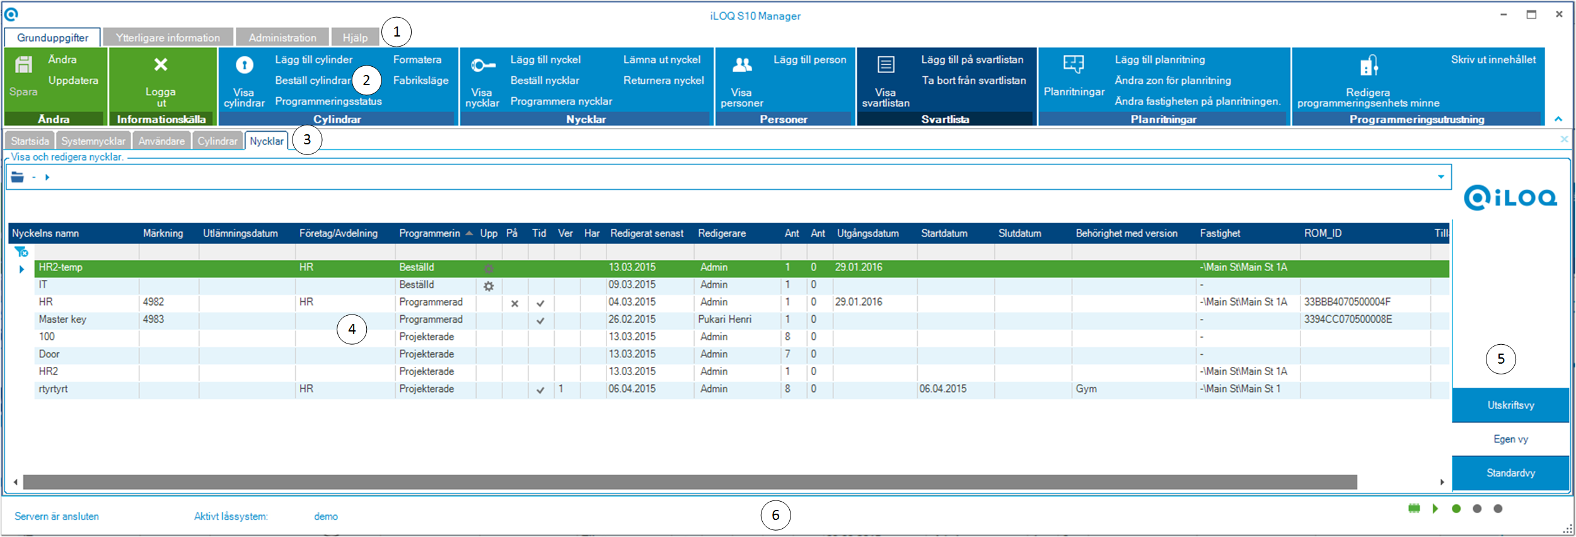The width and height of the screenshot is (1576, 537).
Task: Click the green status dot
Action: [x=1456, y=509]
